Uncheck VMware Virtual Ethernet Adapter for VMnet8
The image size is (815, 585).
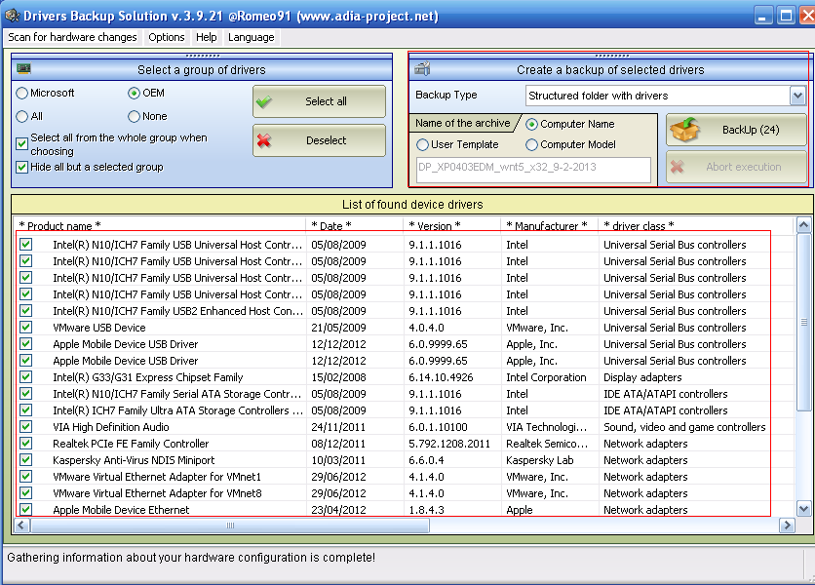(x=26, y=493)
